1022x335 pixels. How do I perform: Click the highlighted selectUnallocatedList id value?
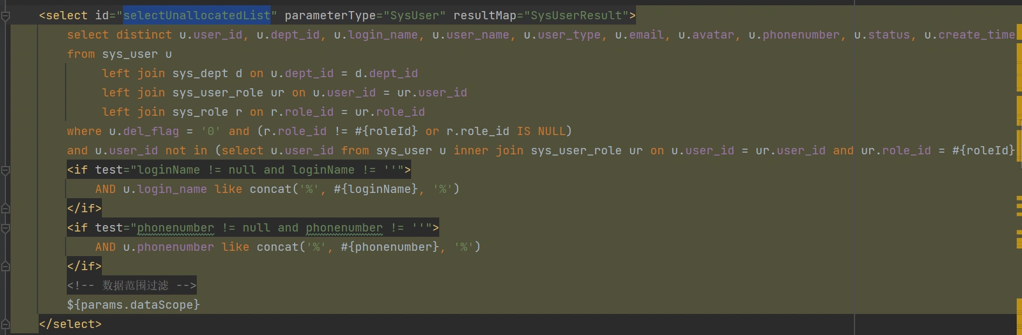pyautogui.click(x=197, y=16)
